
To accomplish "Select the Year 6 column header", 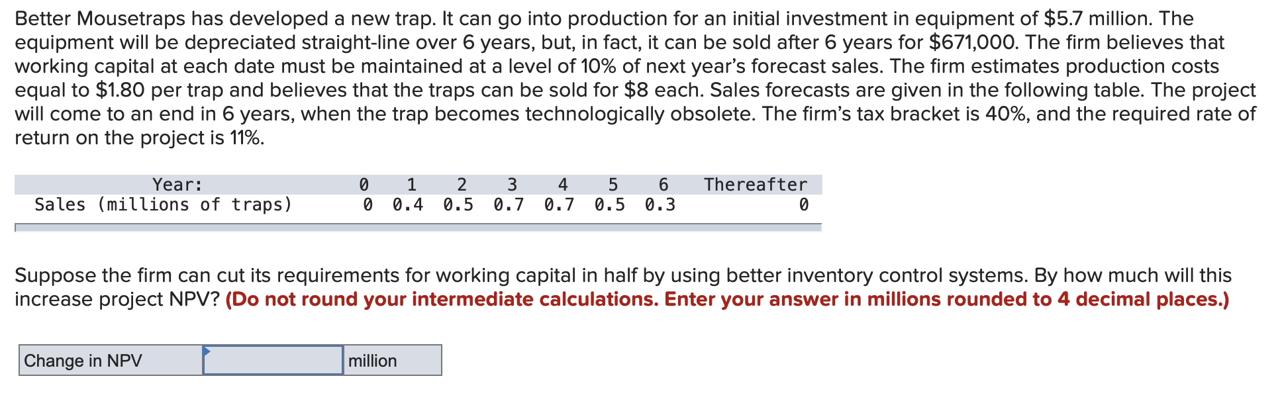I will click(x=664, y=185).
